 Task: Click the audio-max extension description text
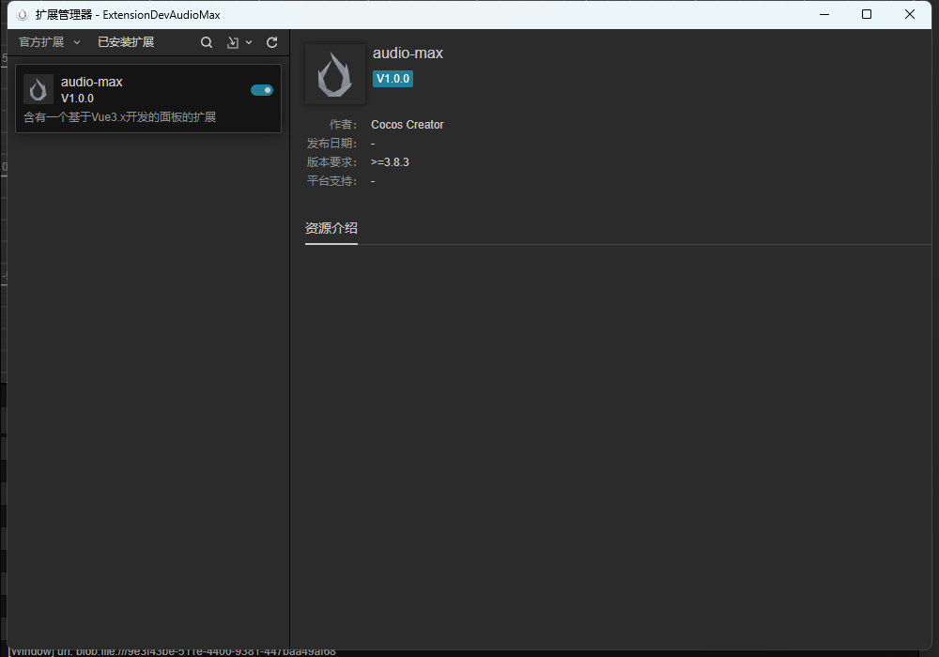119,117
